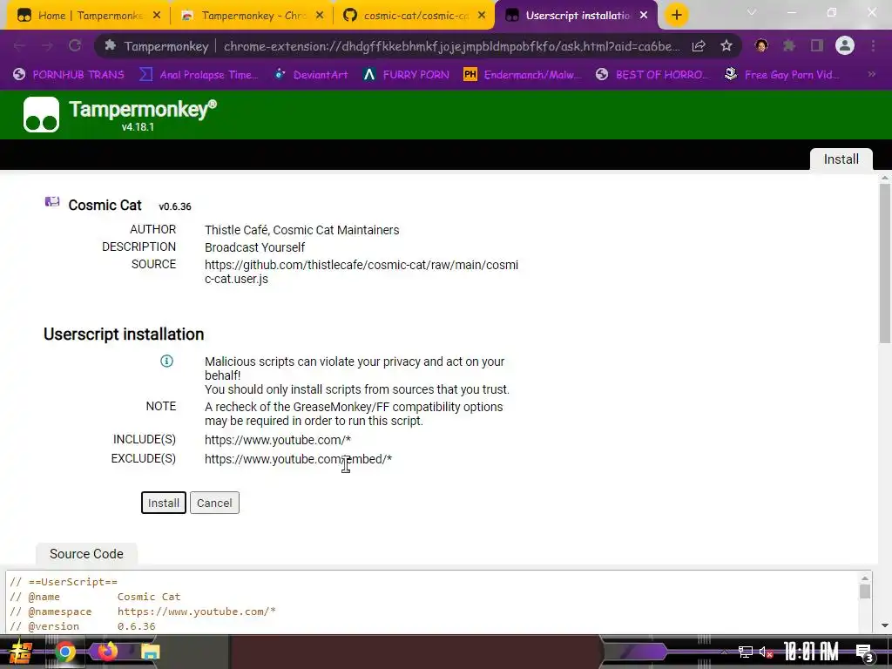This screenshot has width=892, height=669.
Task: Click the taskbar clock 10:01 AM
Action: [811, 652]
